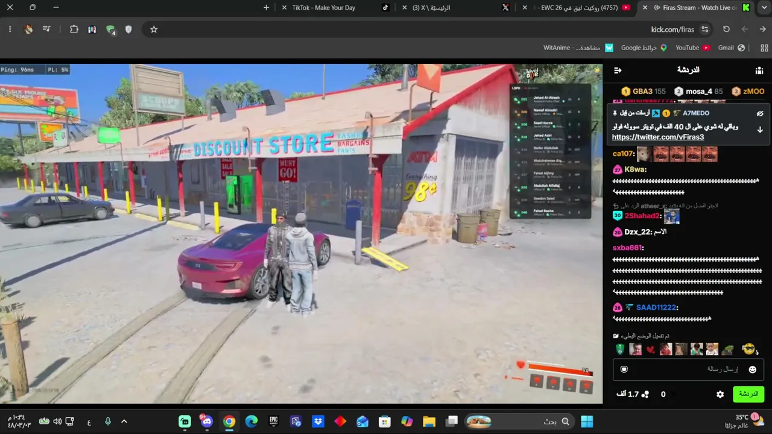Image resolution: width=772 pixels, height=434 pixels.
Task: Bookmark this page with the star icon
Action: coord(154,29)
